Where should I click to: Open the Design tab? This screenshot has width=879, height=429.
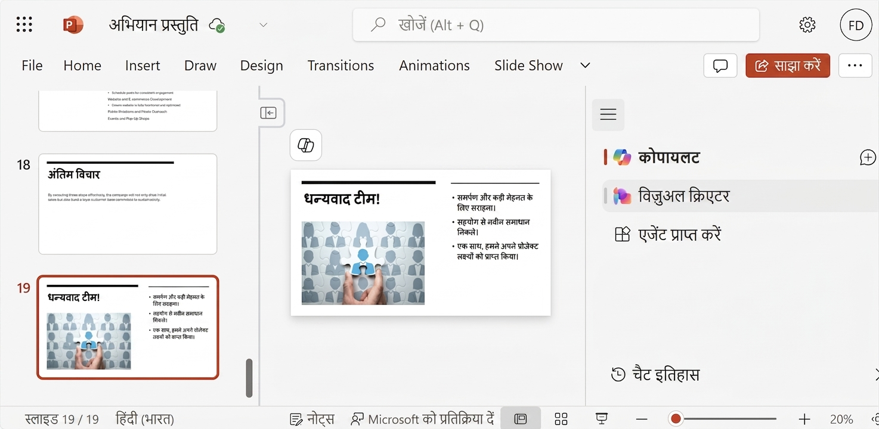tap(262, 66)
